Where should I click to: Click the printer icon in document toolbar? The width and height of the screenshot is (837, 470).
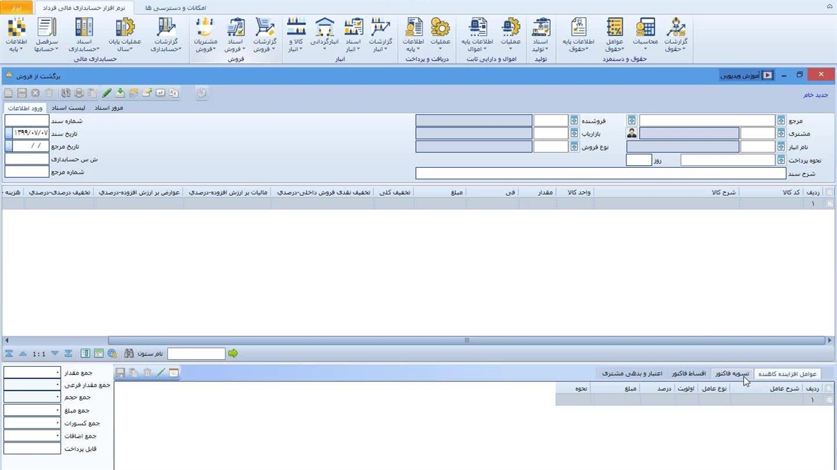coord(78,93)
